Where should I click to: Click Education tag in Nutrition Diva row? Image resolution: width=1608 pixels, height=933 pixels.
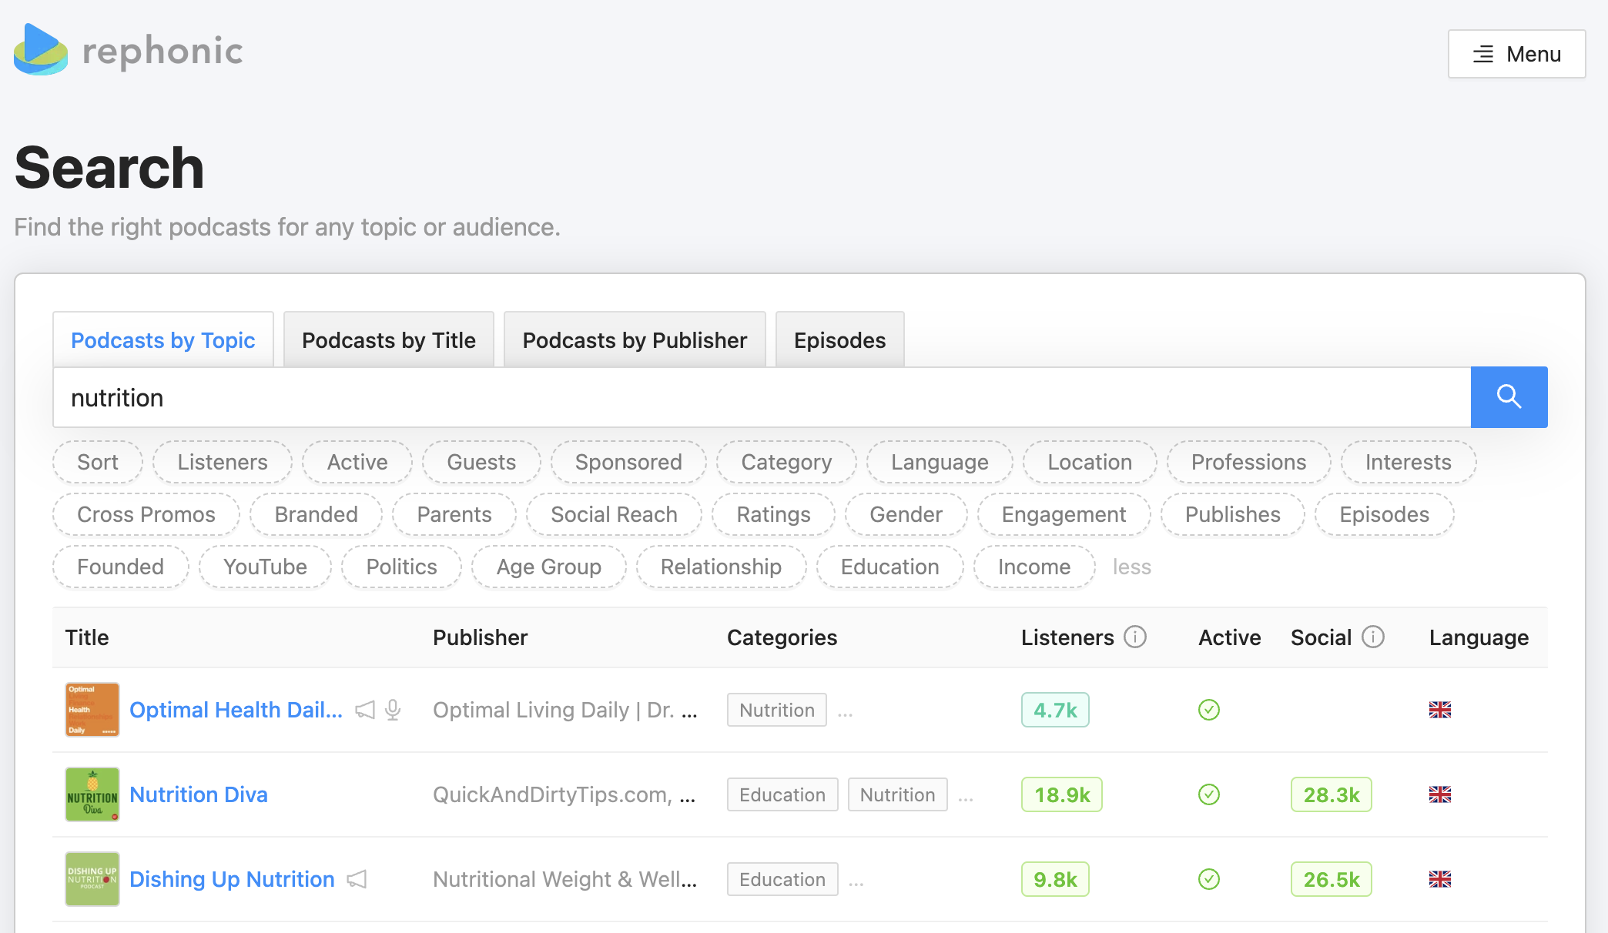click(x=782, y=794)
